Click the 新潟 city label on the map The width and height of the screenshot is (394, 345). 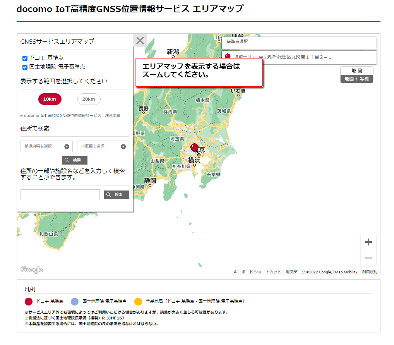[x=173, y=52]
